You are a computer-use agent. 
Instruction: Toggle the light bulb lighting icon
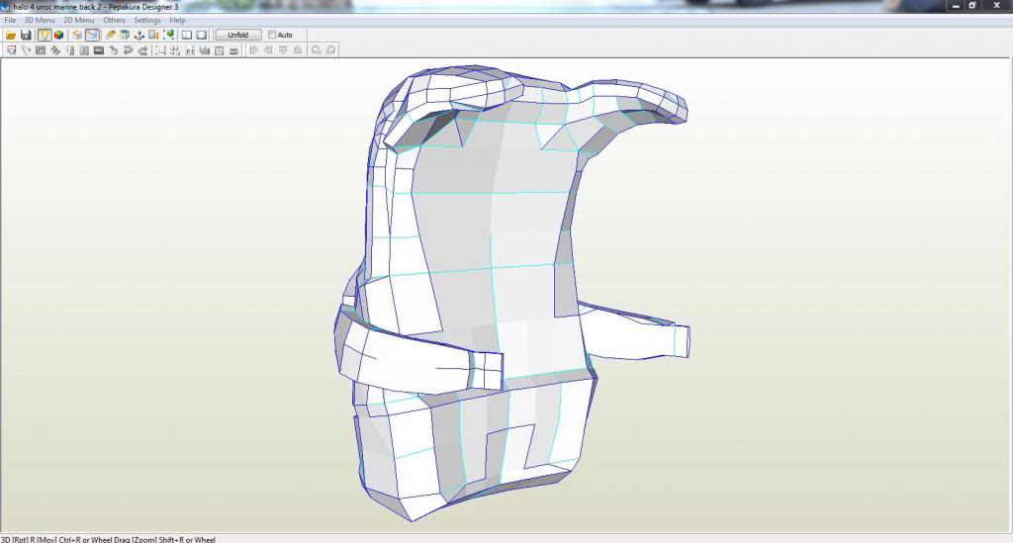point(45,35)
